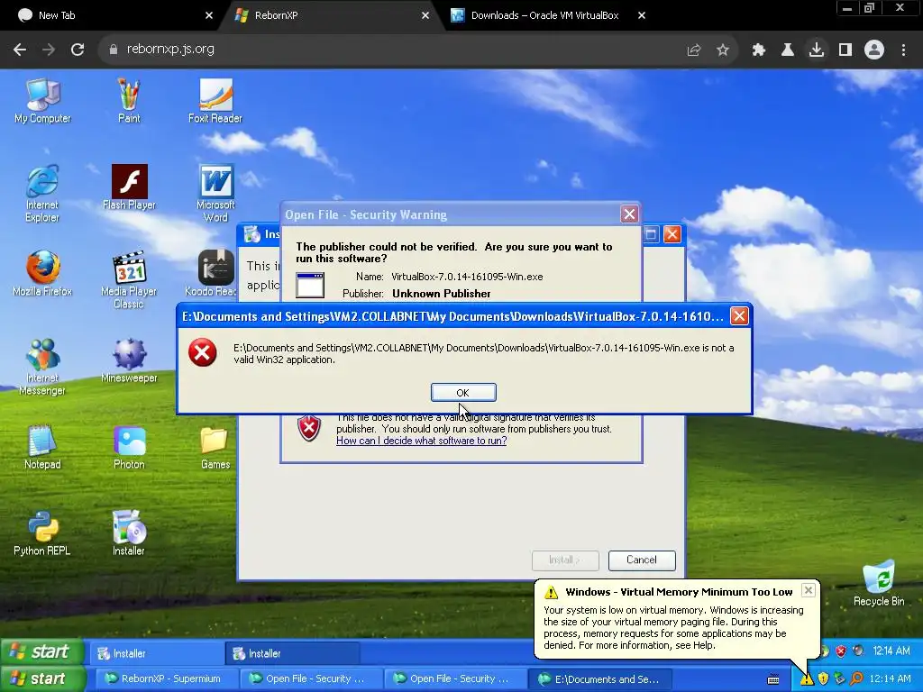The width and height of the screenshot is (923, 692).
Task: Open the Installer desktop icon
Action: 129,533
